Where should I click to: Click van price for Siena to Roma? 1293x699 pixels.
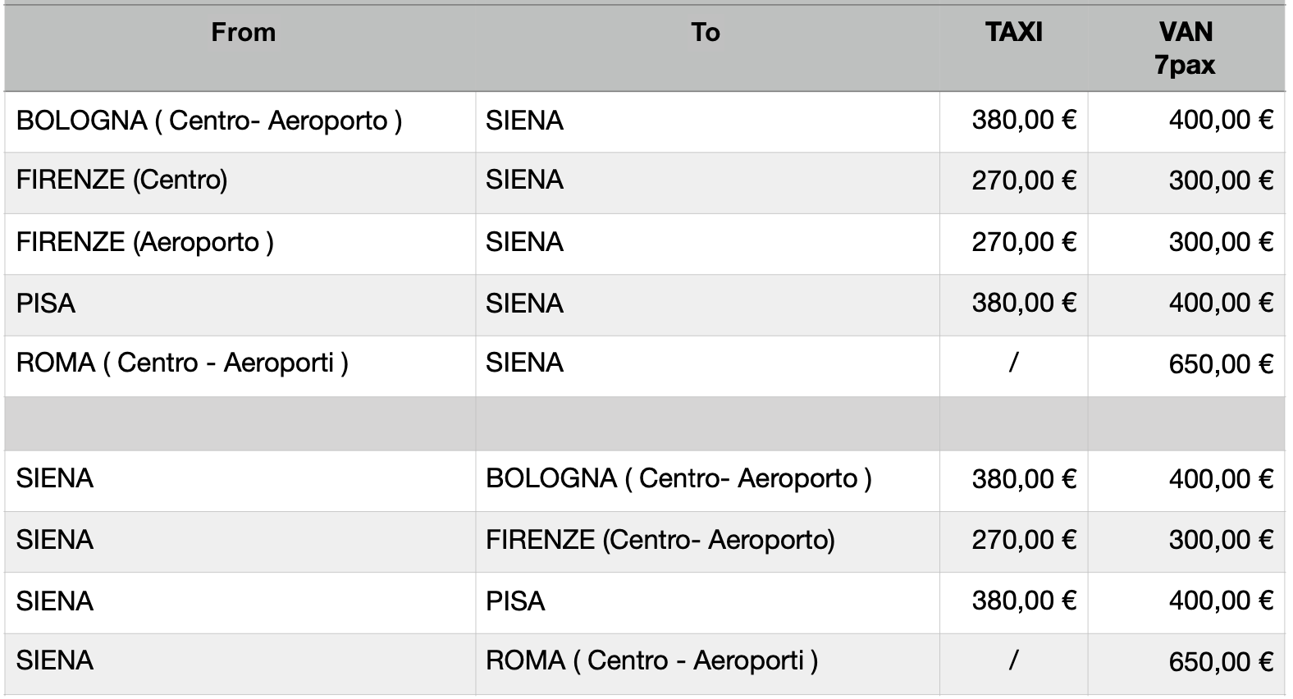tap(1220, 662)
